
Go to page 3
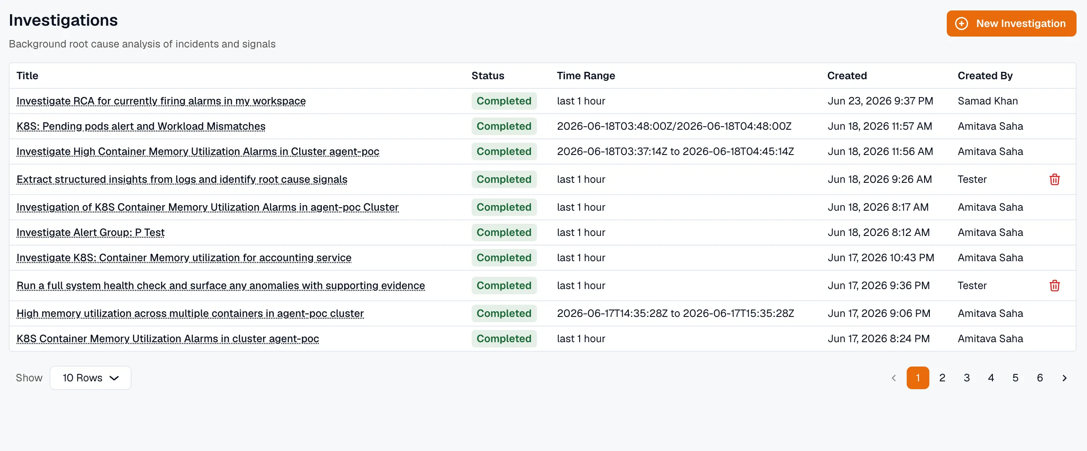967,378
